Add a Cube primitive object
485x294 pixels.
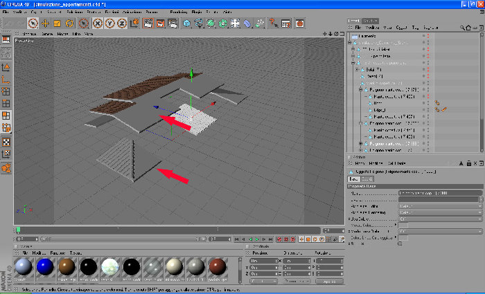(x=186, y=24)
